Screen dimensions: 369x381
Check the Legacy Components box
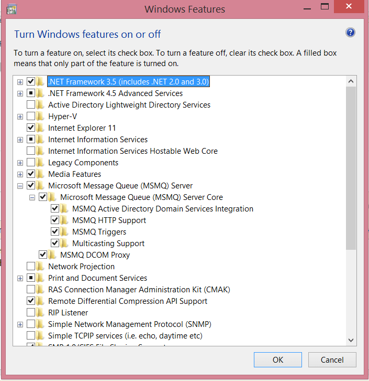[x=31, y=162]
